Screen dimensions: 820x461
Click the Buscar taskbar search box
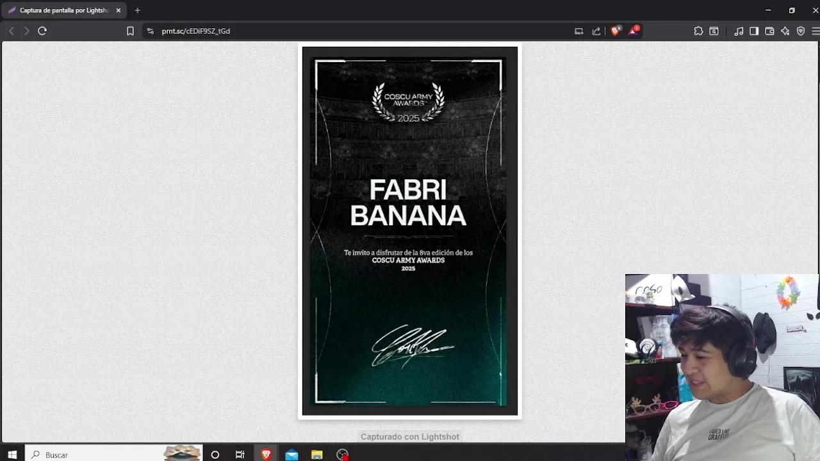click(x=113, y=455)
